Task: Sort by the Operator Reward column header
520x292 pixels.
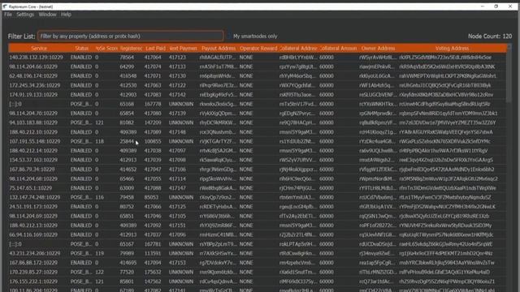Action: tap(258, 49)
